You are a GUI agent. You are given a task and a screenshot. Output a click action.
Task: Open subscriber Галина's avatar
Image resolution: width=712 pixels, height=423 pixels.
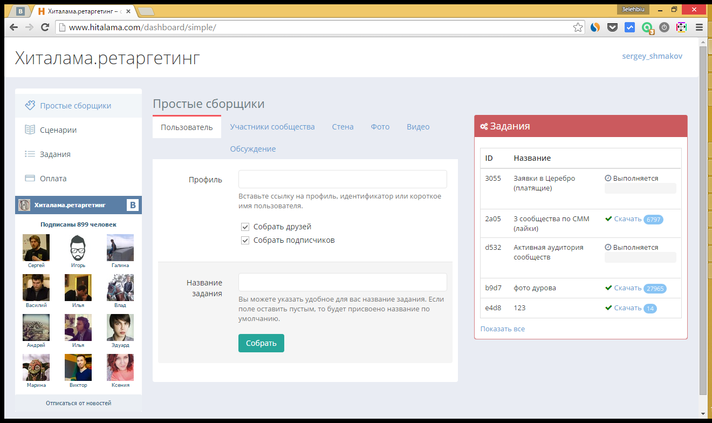(x=120, y=248)
